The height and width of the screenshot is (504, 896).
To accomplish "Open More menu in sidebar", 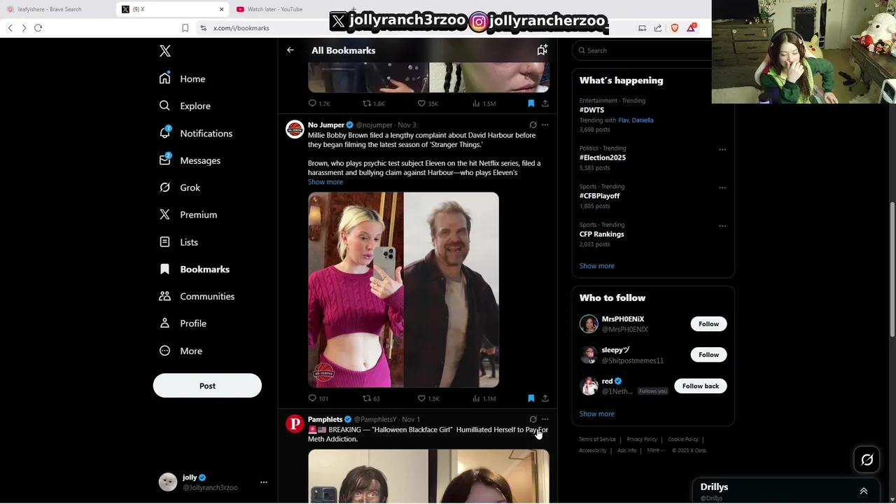I will click(x=181, y=351).
